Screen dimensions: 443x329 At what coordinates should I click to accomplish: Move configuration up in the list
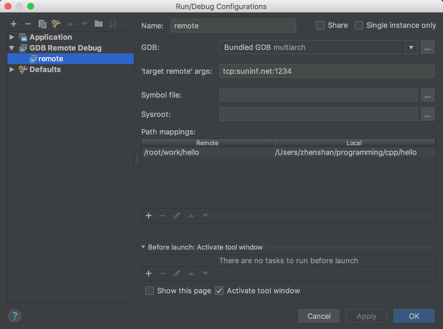(x=70, y=24)
